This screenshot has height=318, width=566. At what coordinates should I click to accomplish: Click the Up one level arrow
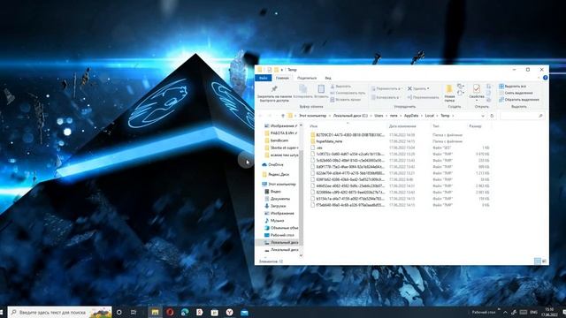click(283, 116)
